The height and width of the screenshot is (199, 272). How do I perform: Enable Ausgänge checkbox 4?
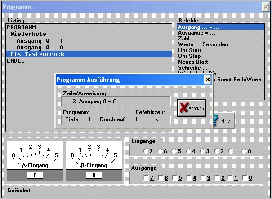tap(188, 178)
